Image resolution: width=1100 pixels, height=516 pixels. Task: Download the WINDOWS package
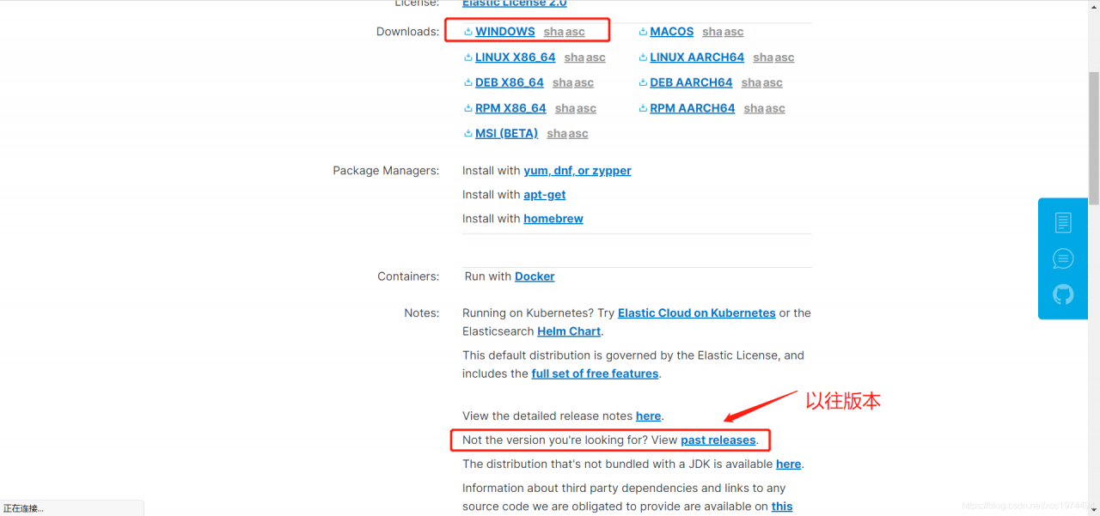point(504,32)
